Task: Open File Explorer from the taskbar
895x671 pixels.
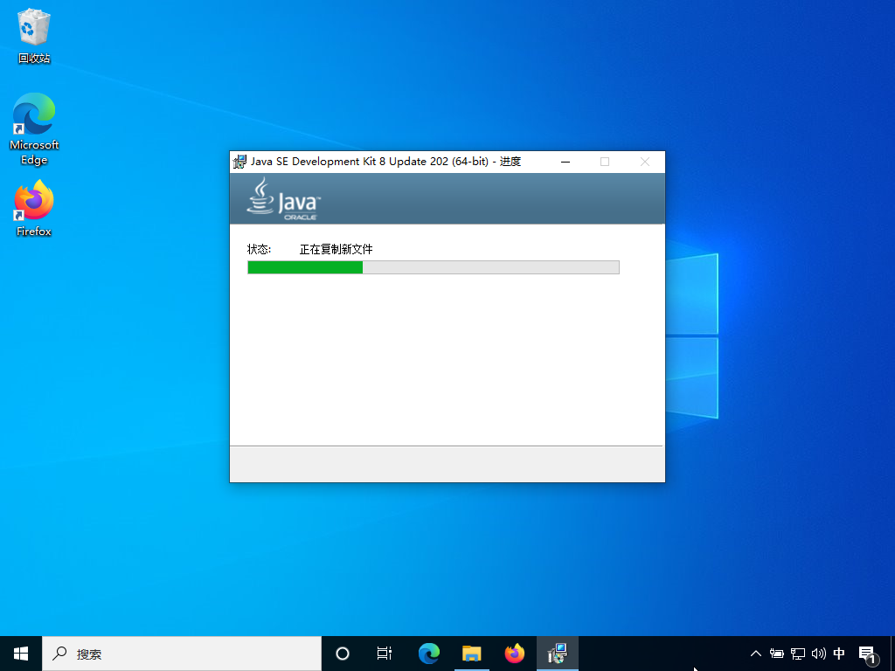Action: pos(471,654)
